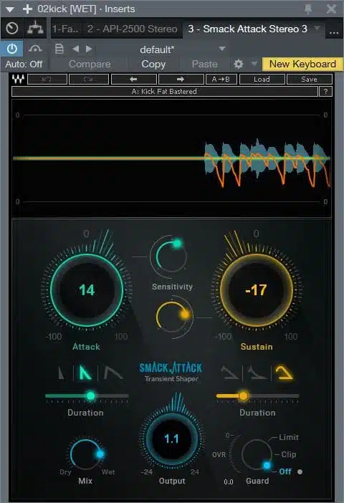This screenshot has height=503, width=344.
Task: Click the Waves next preset right arrow
Action: click(x=181, y=80)
